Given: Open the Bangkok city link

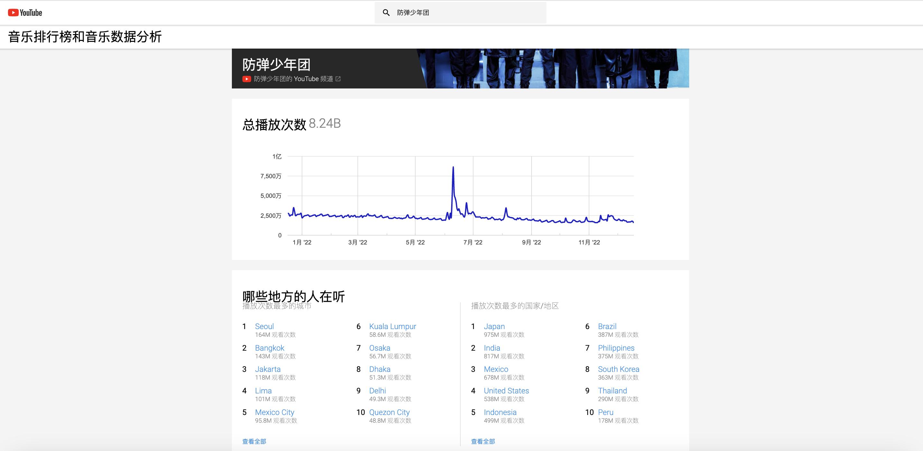Looking at the screenshot, I should coord(270,348).
